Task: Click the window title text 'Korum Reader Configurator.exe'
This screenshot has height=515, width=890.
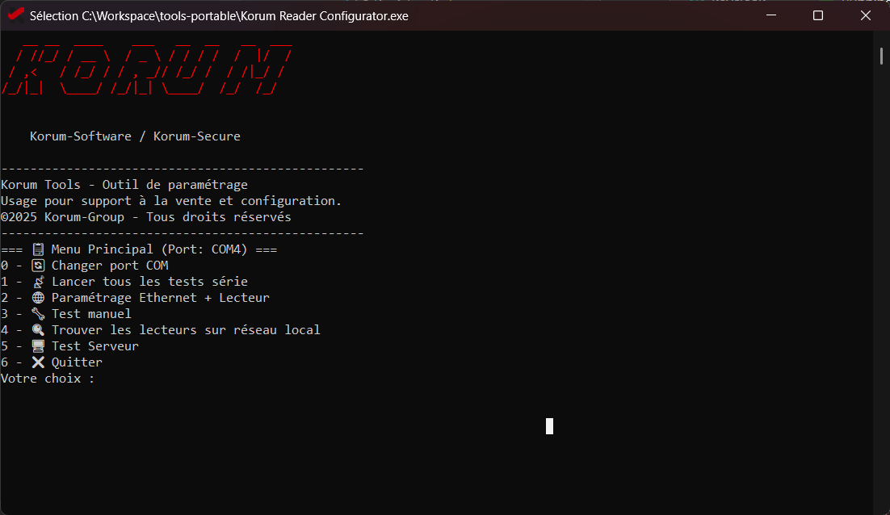Action: pyautogui.click(x=324, y=16)
